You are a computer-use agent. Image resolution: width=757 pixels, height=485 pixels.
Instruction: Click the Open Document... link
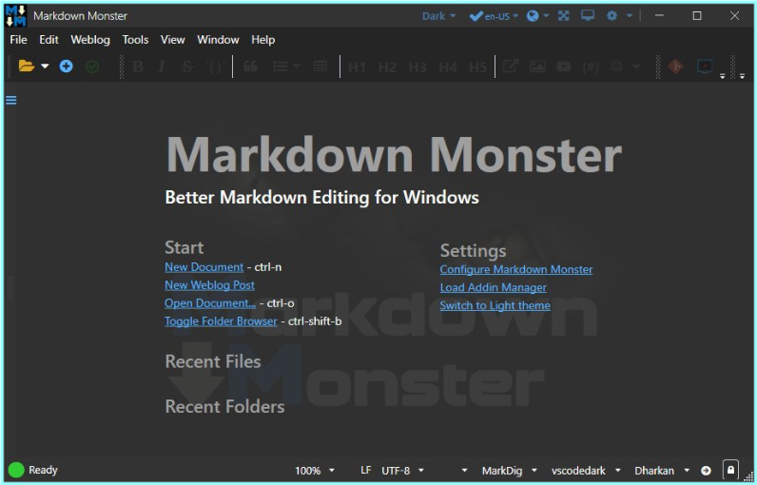click(210, 303)
